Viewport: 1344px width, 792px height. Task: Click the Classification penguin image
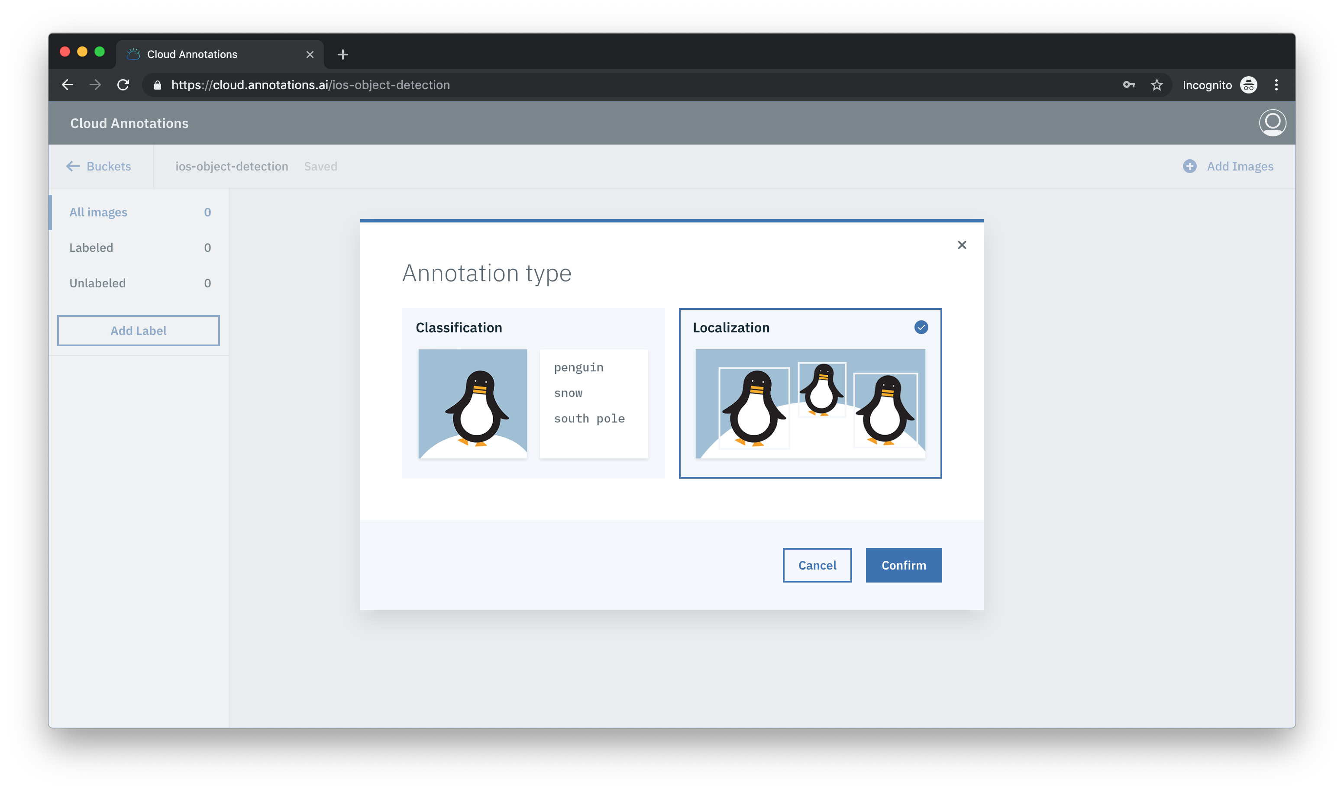point(472,403)
